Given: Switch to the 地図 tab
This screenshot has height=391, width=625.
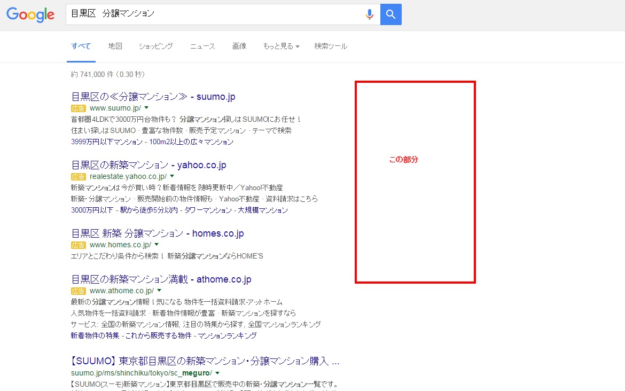Looking at the screenshot, I should (x=115, y=46).
